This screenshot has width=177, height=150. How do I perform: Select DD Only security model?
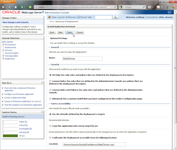click(50, 75)
